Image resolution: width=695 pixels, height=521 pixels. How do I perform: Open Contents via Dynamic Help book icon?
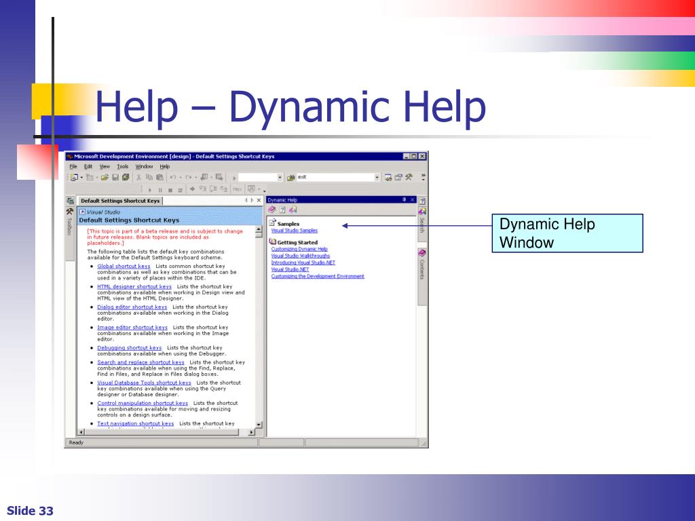click(272, 210)
